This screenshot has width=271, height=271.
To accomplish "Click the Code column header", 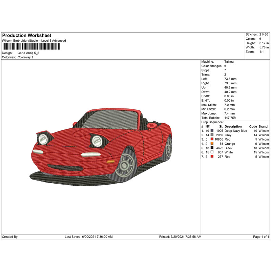I will (x=253, y=126).
